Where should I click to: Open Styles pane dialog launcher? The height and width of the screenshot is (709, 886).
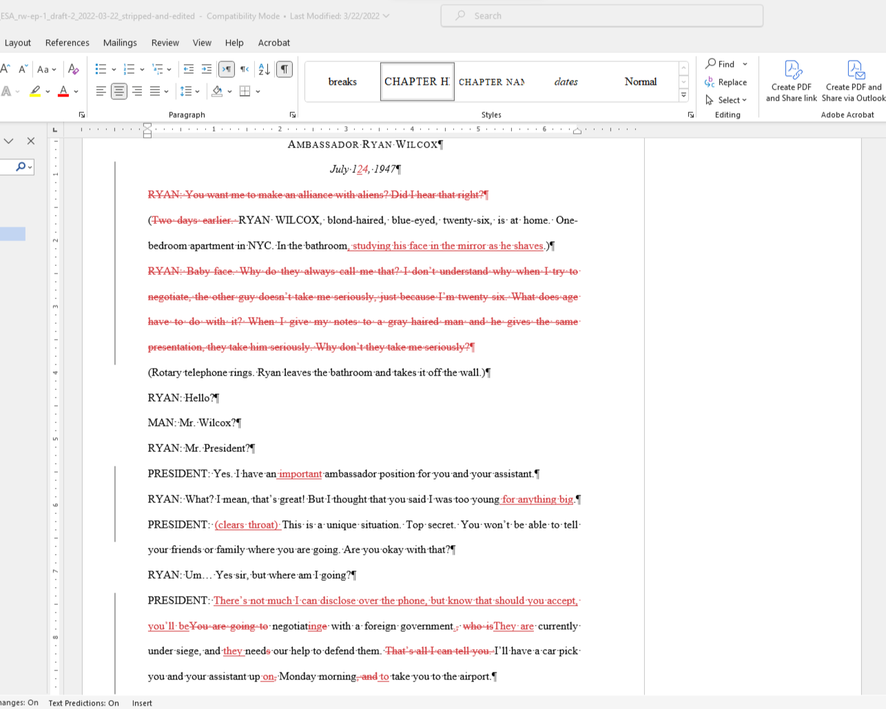tap(691, 115)
